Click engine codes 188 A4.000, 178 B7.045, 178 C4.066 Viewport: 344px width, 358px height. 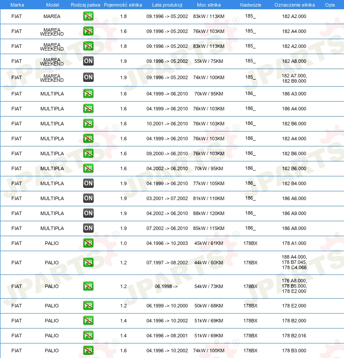point(294,262)
